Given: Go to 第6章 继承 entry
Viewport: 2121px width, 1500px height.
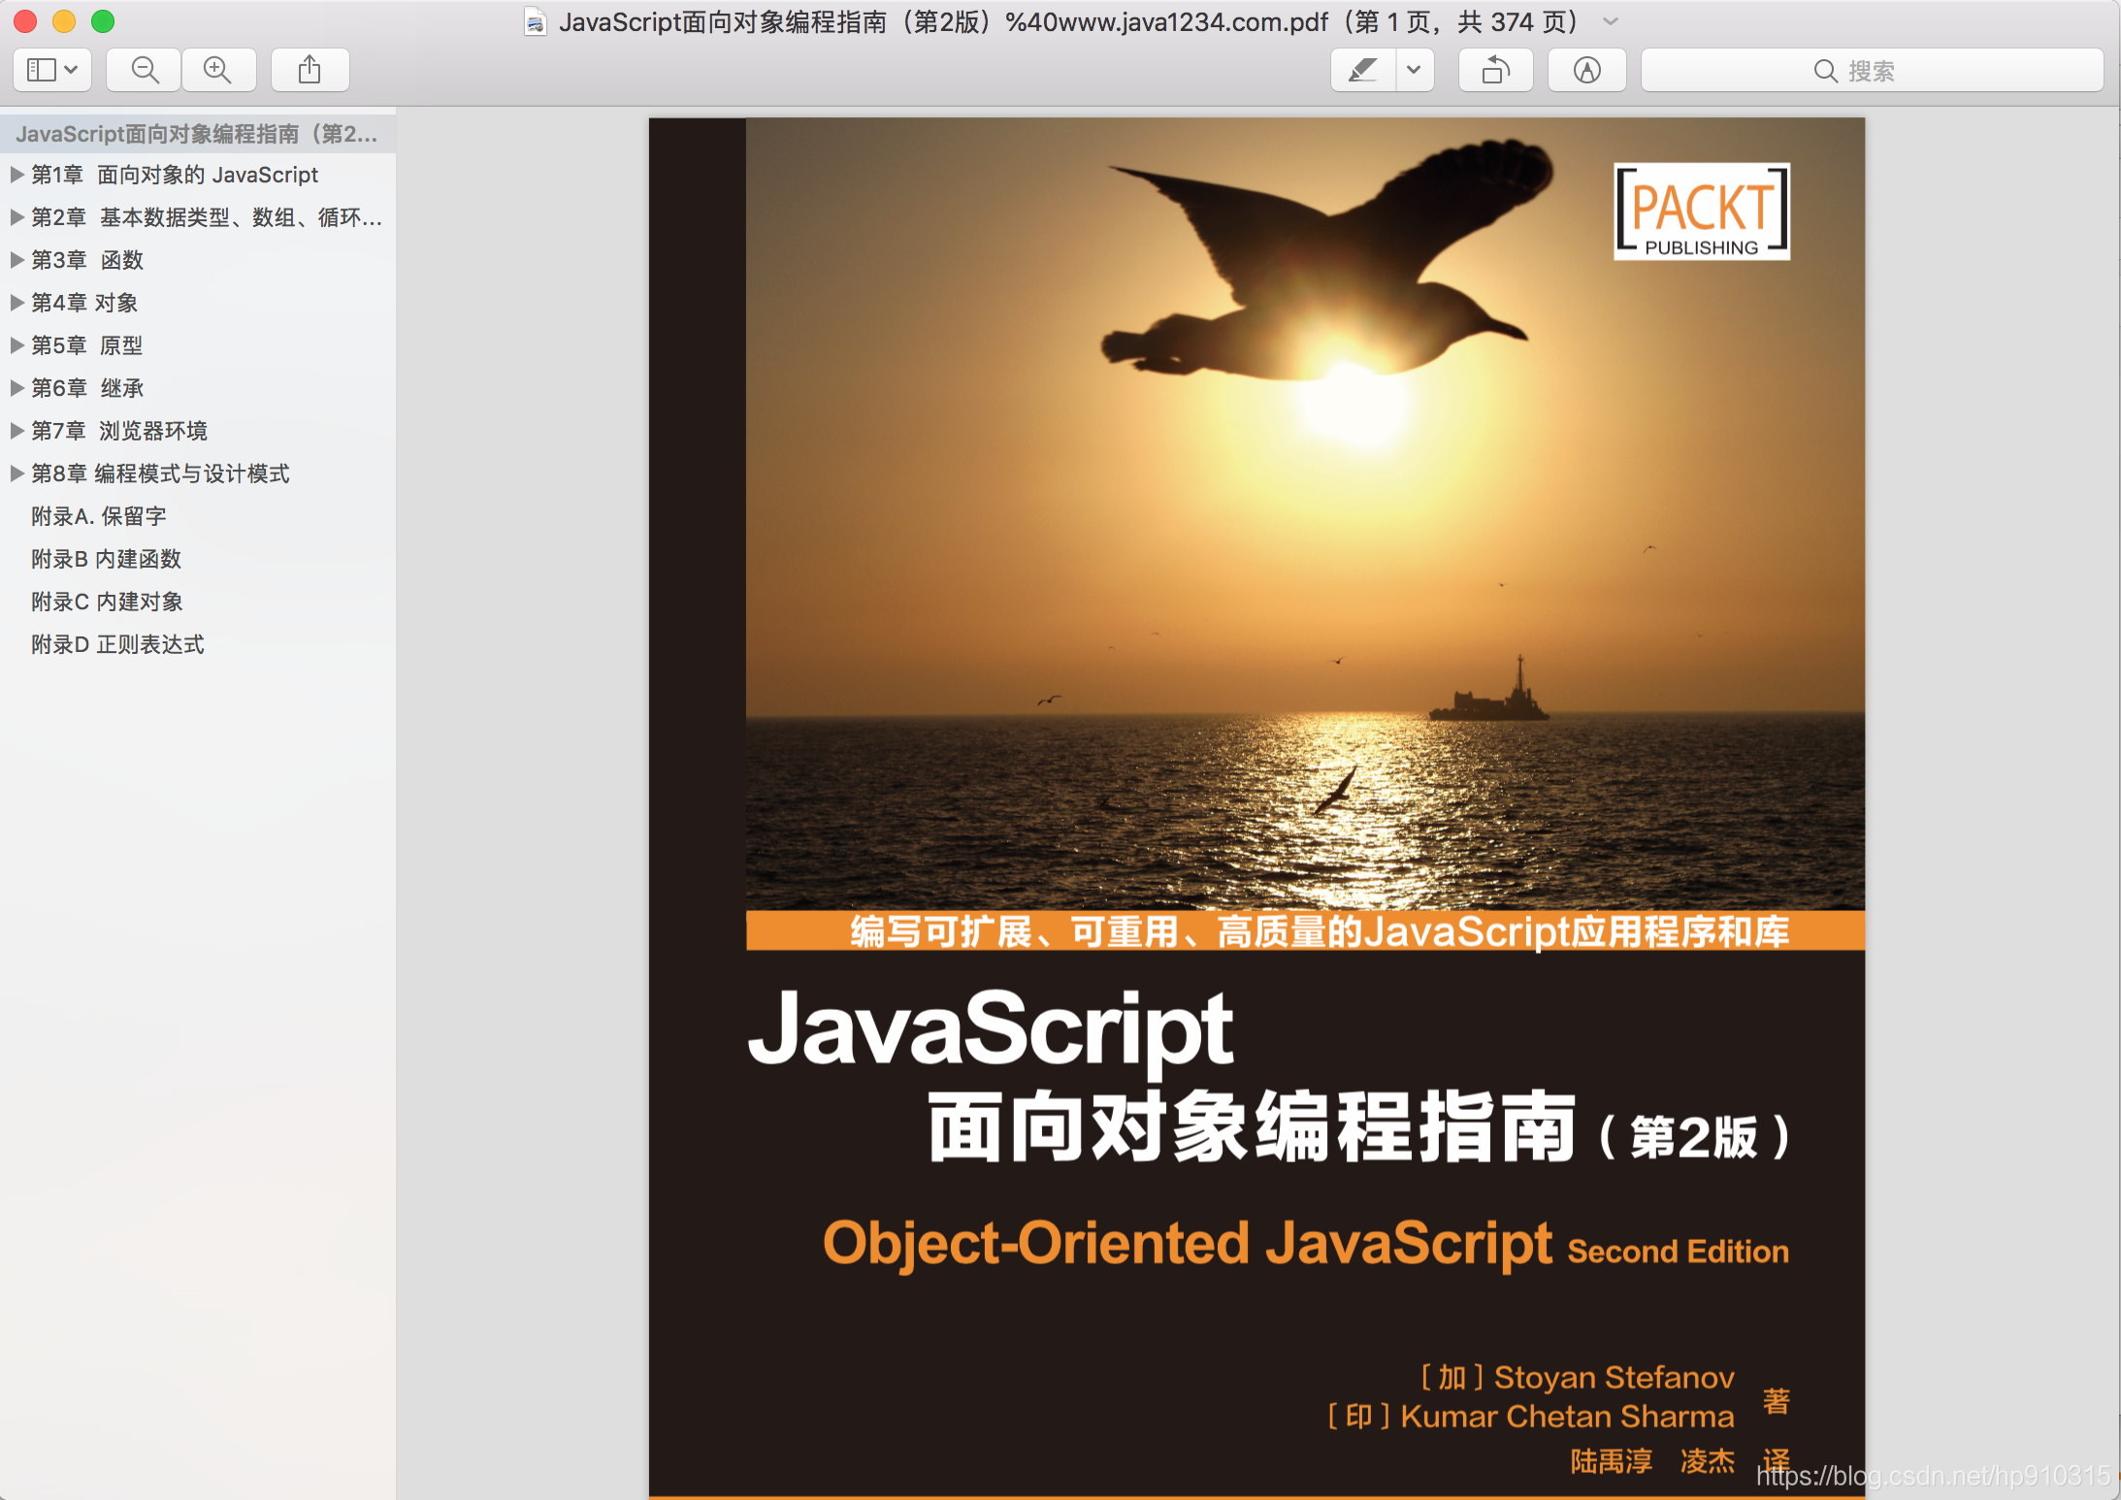Looking at the screenshot, I should point(87,388).
